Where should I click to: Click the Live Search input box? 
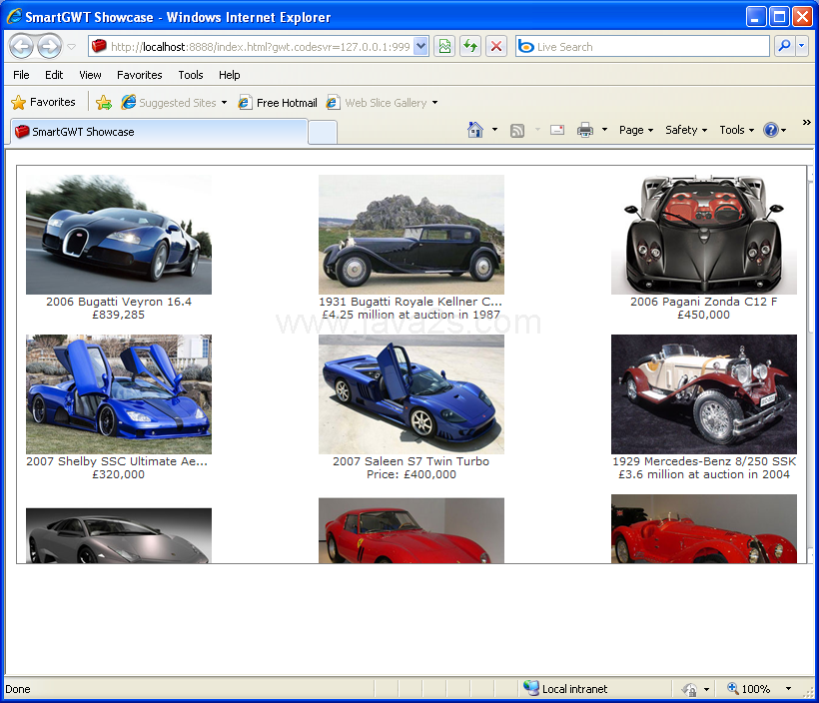[x=642, y=47]
